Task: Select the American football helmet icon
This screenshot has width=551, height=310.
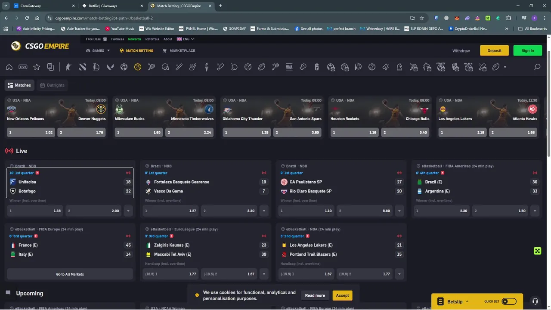Action: [x=165, y=67]
